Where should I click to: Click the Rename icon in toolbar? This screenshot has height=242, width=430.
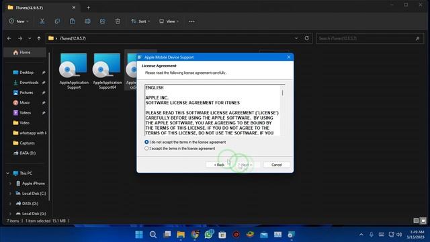[x=87, y=21]
